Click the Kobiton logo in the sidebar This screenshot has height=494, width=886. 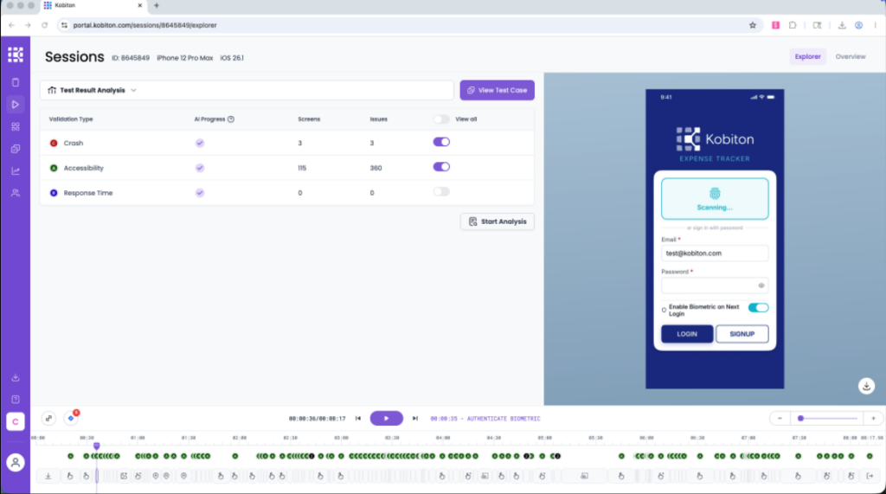click(16, 55)
